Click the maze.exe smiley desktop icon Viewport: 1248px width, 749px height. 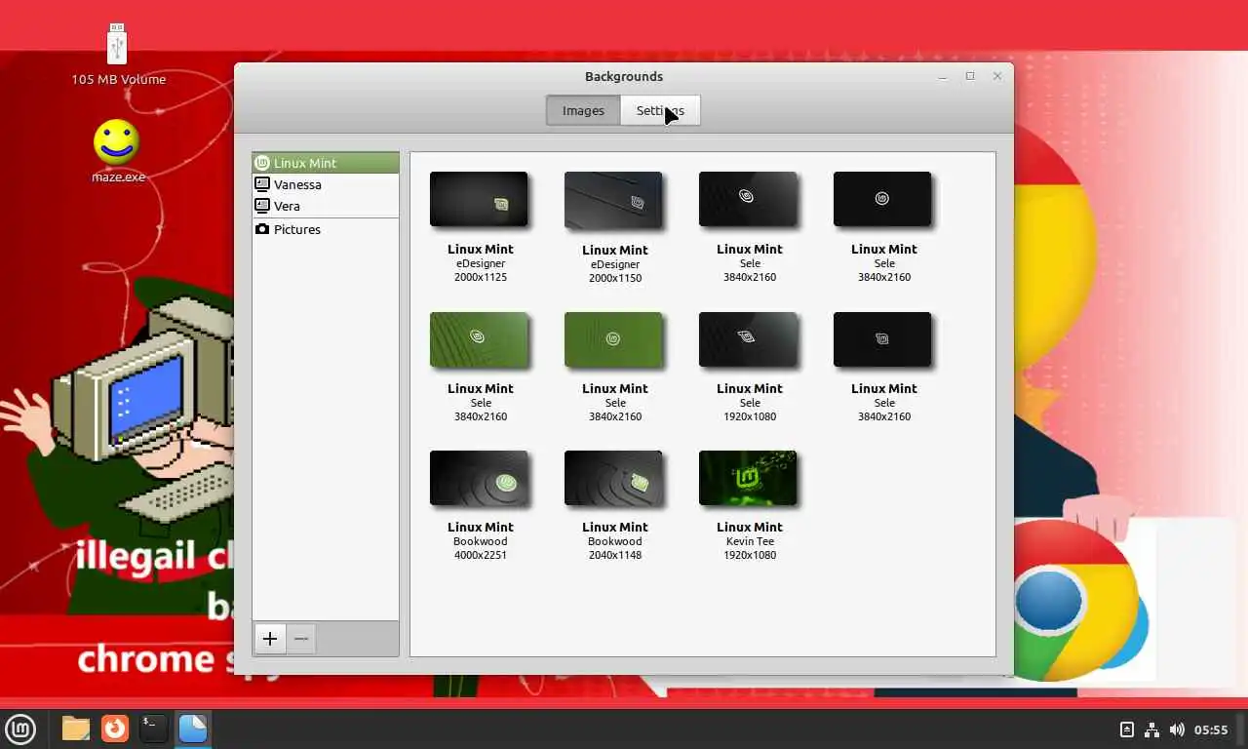click(x=117, y=143)
